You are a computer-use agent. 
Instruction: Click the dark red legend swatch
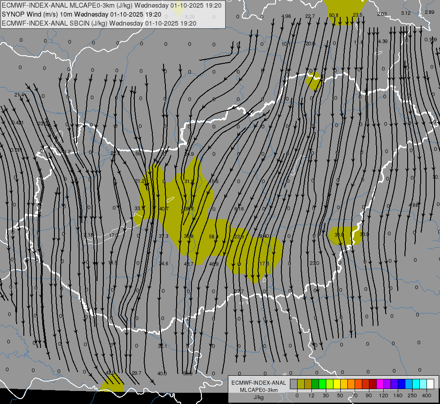(x=373, y=384)
